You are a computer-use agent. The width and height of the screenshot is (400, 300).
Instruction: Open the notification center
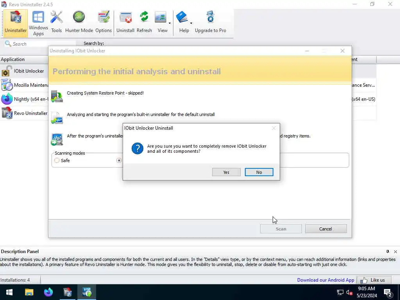pyautogui.click(x=388, y=293)
